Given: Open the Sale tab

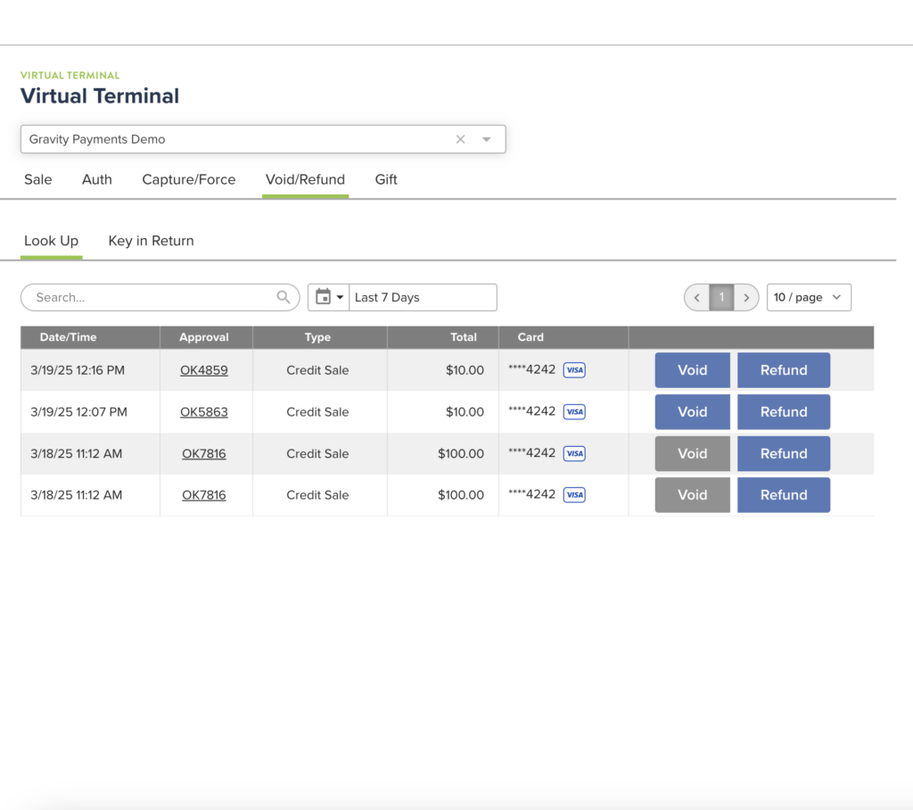Looking at the screenshot, I should click(37, 179).
